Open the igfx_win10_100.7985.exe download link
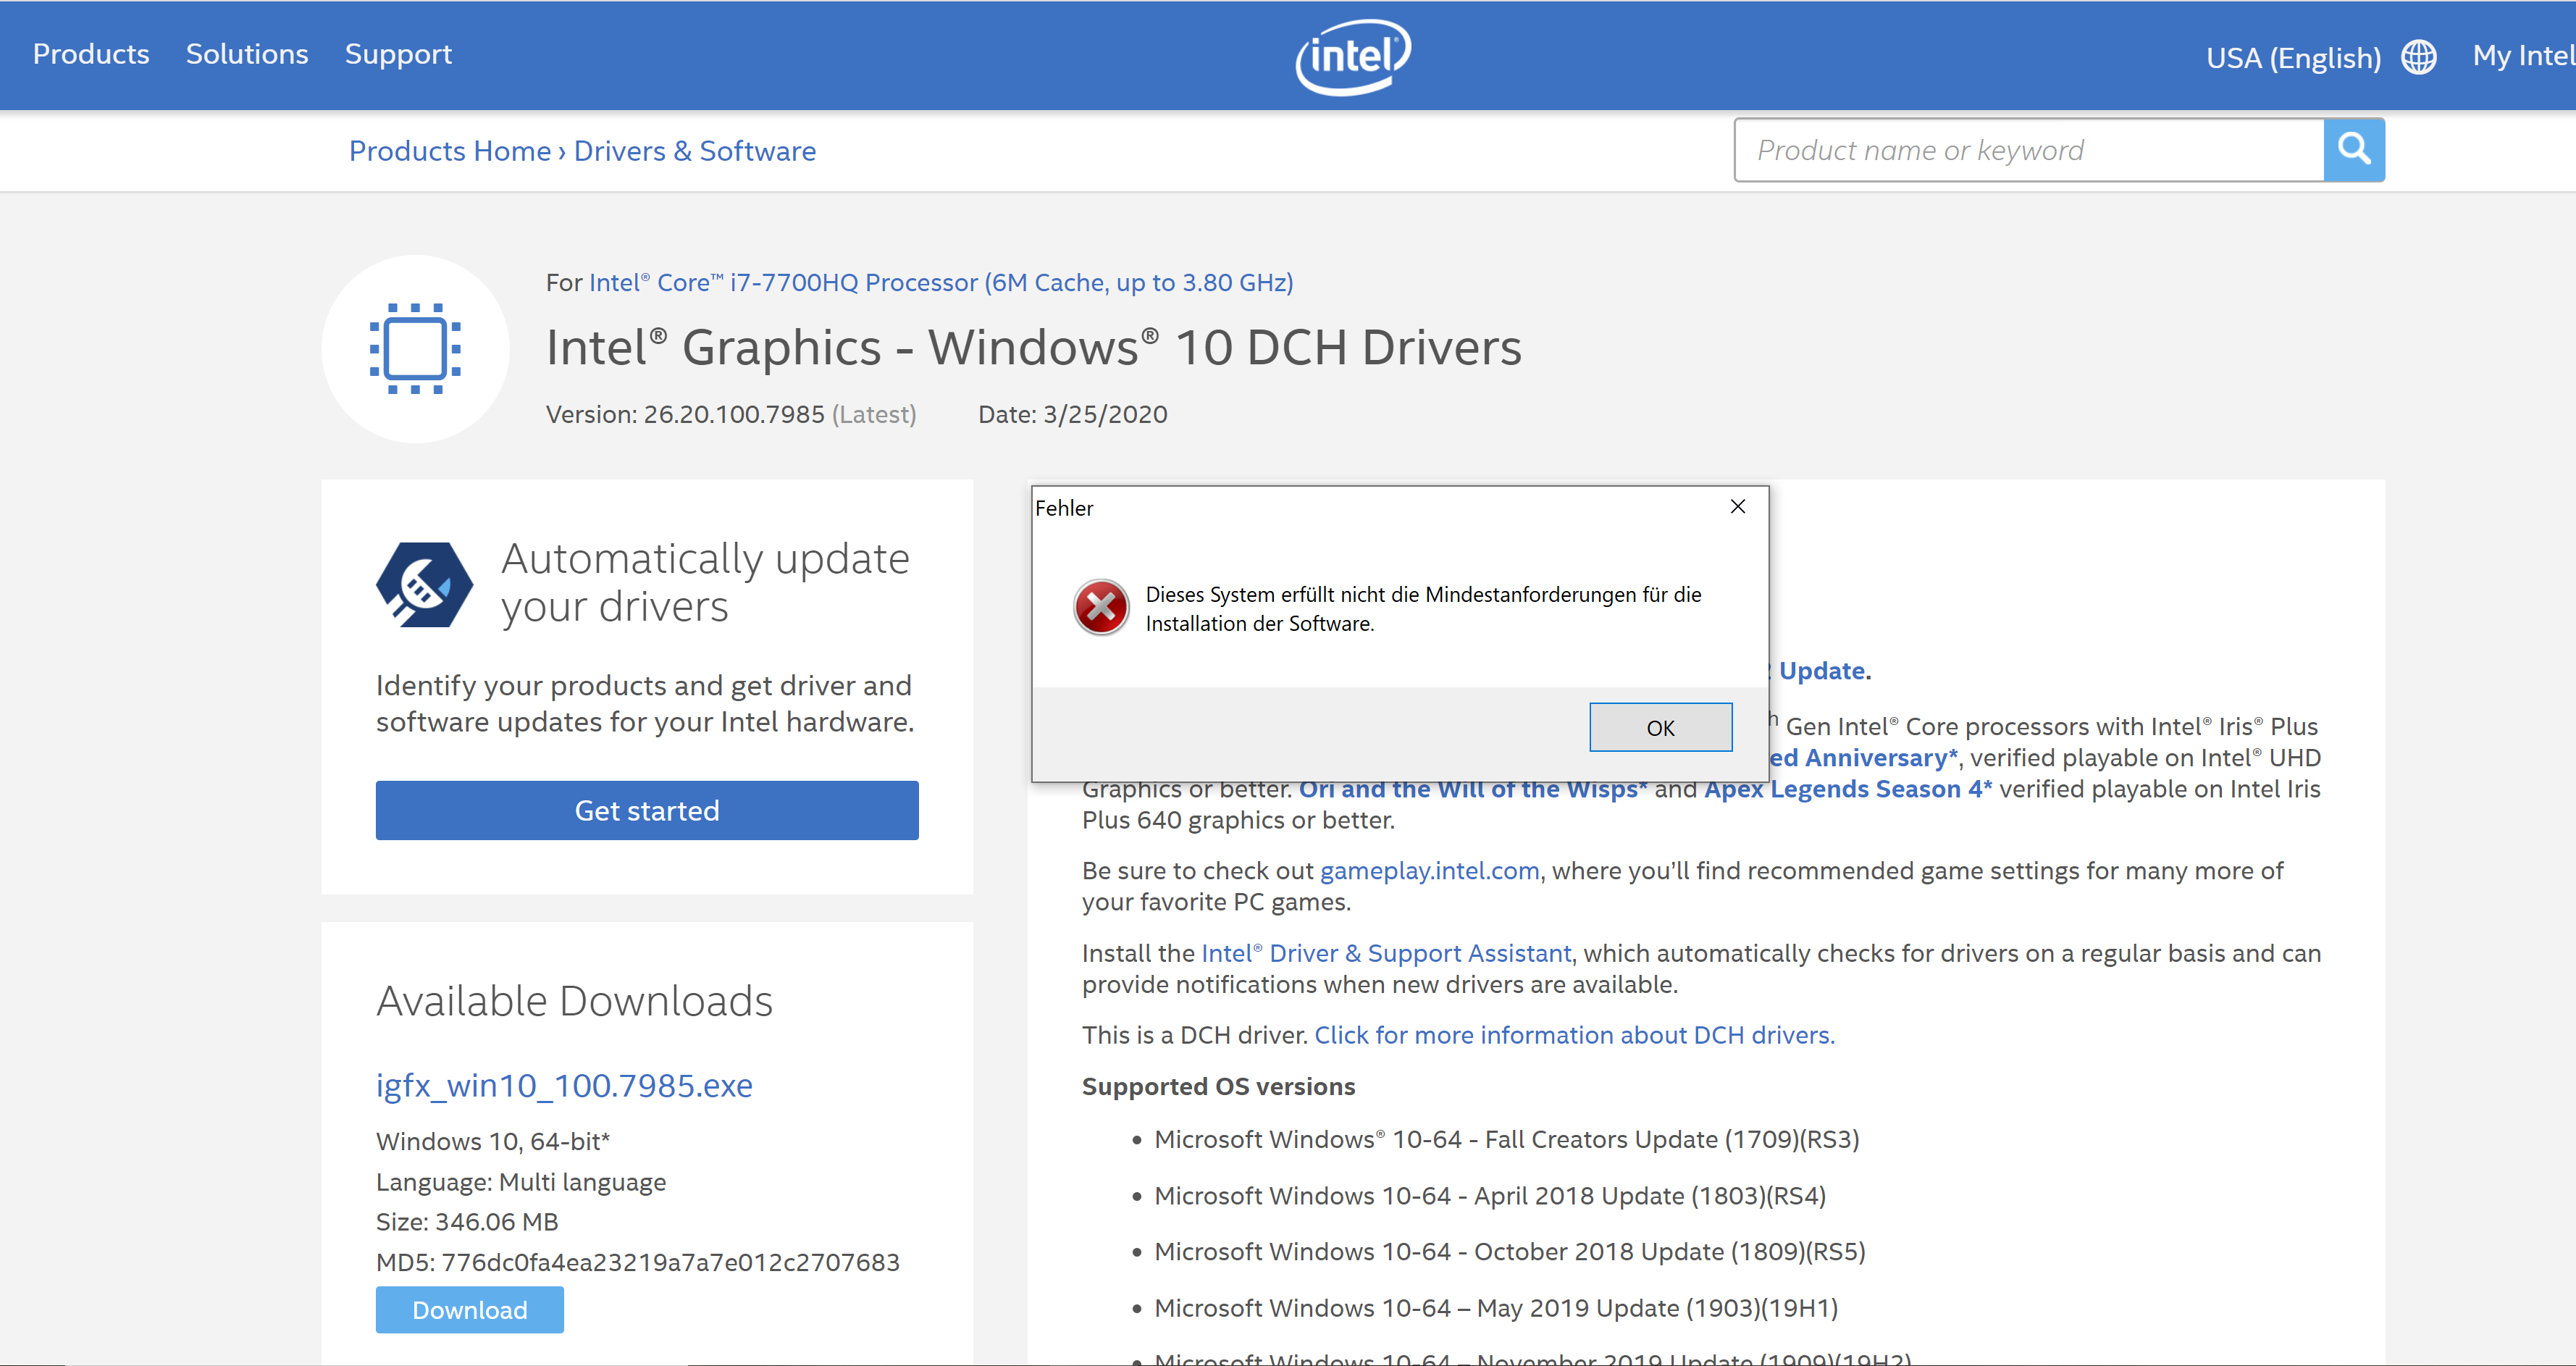2576x1366 pixels. pyautogui.click(x=563, y=1084)
